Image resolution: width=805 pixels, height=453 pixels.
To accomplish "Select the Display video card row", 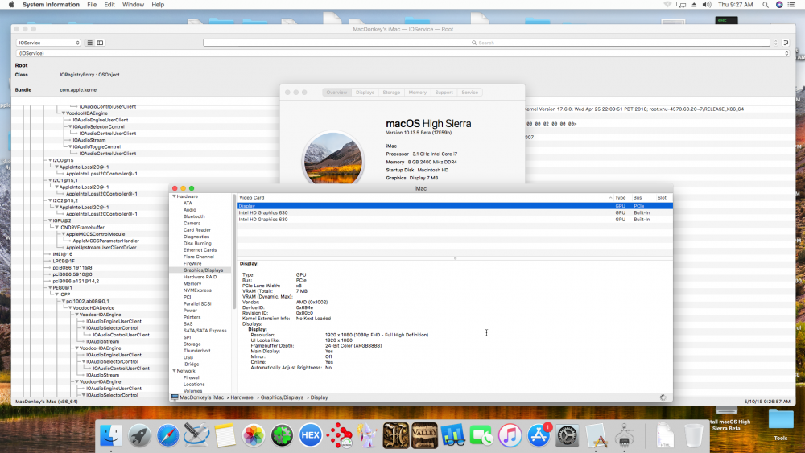I will coord(454,206).
